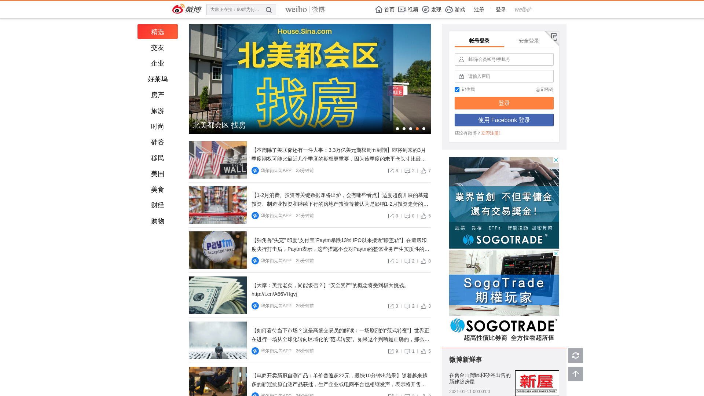704x396 pixels.
Task: Select 旅游 category in sidebar
Action: click(x=158, y=111)
